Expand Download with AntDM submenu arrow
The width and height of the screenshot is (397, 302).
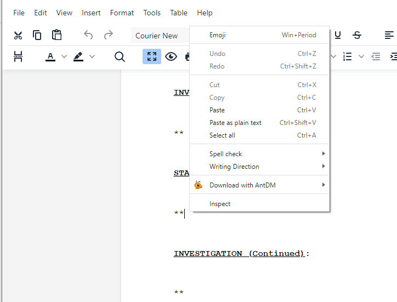pyautogui.click(x=324, y=185)
